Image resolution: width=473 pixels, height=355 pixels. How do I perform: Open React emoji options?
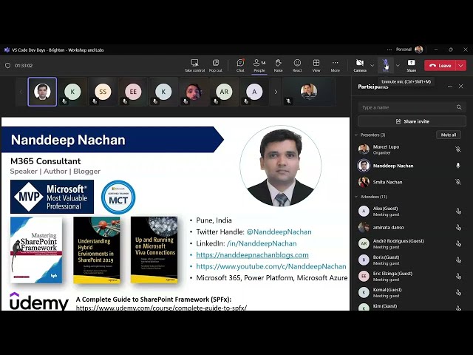(297, 66)
